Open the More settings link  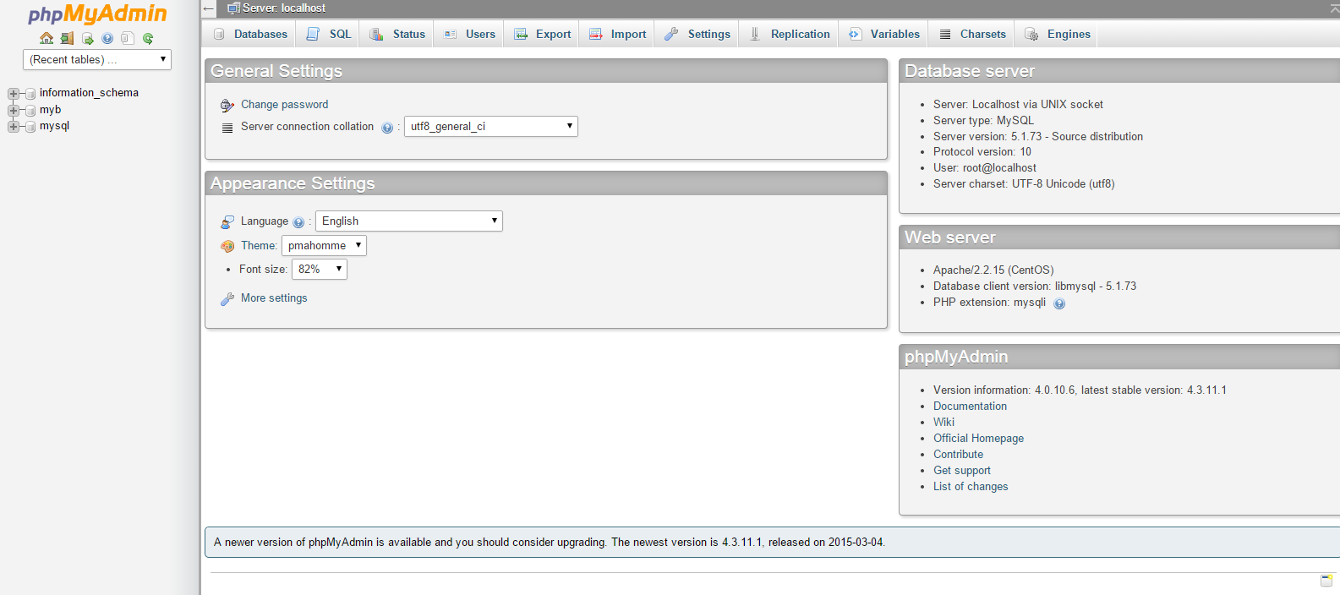tap(274, 298)
